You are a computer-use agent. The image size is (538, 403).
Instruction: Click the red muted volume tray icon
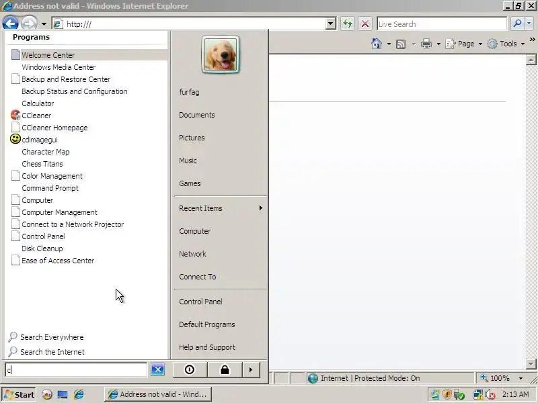(490, 395)
